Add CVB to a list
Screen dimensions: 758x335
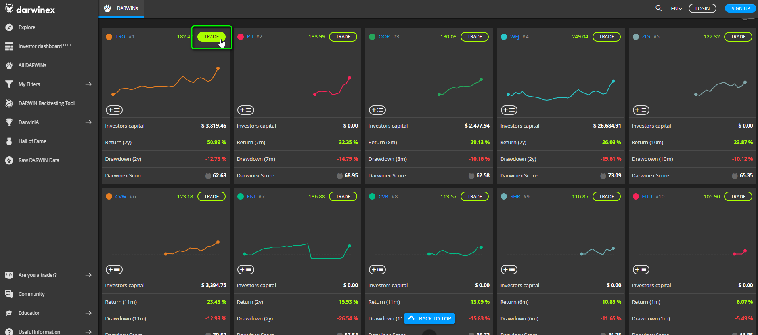pos(377,270)
